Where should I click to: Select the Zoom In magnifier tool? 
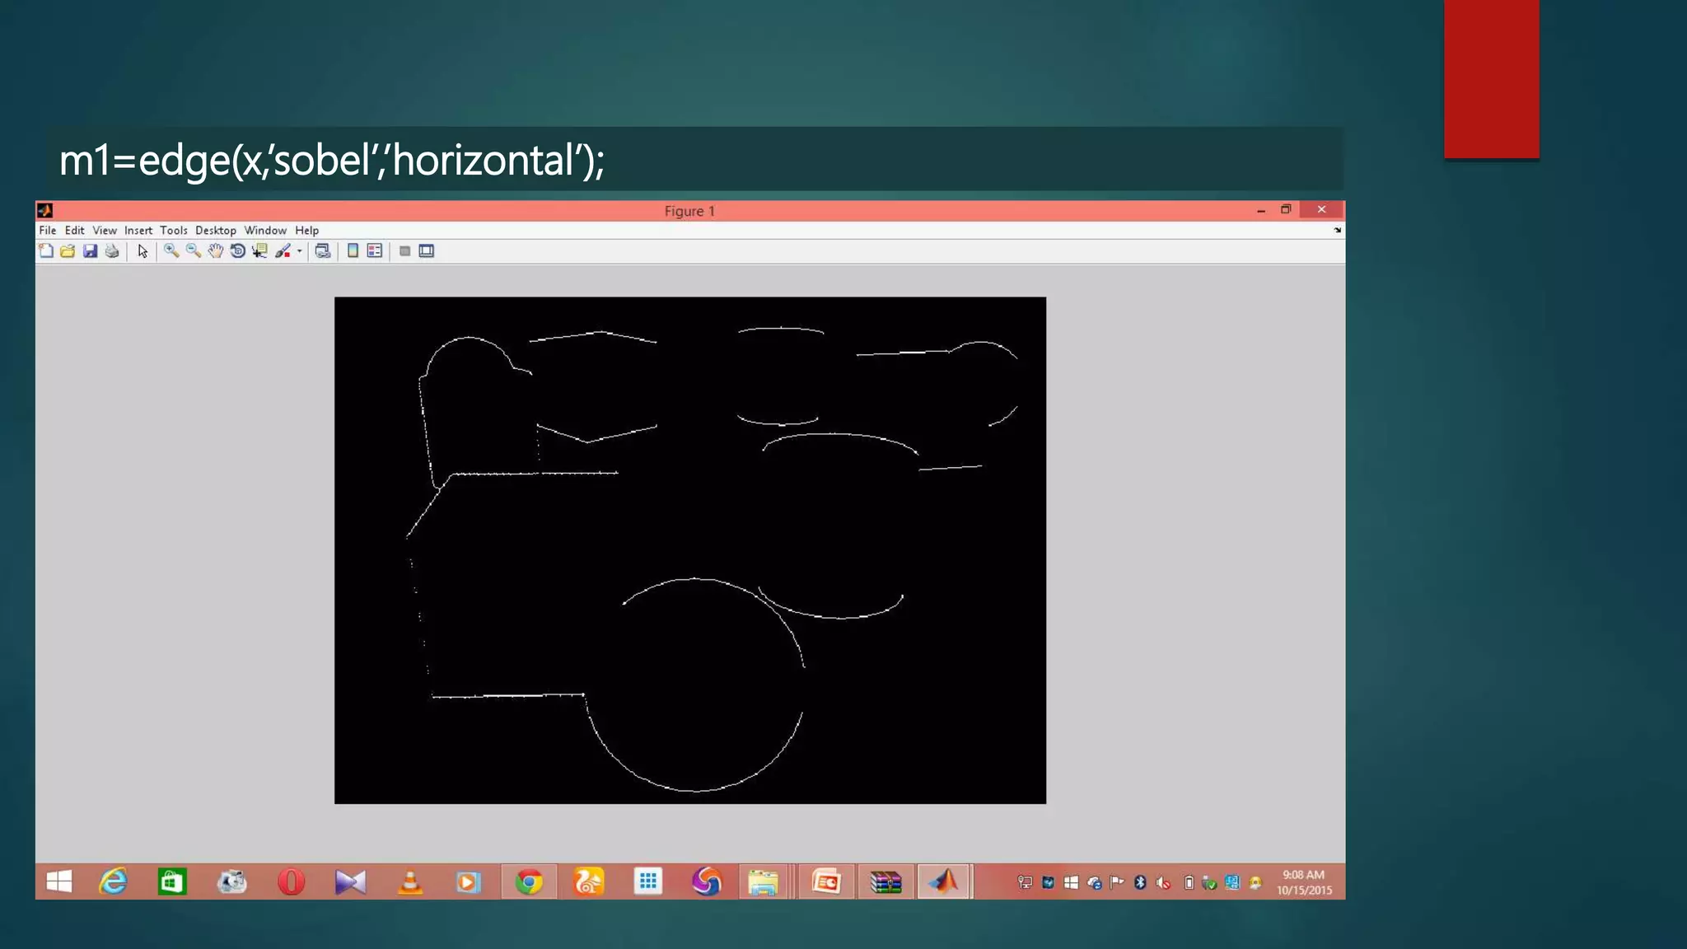[x=171, y=251]
